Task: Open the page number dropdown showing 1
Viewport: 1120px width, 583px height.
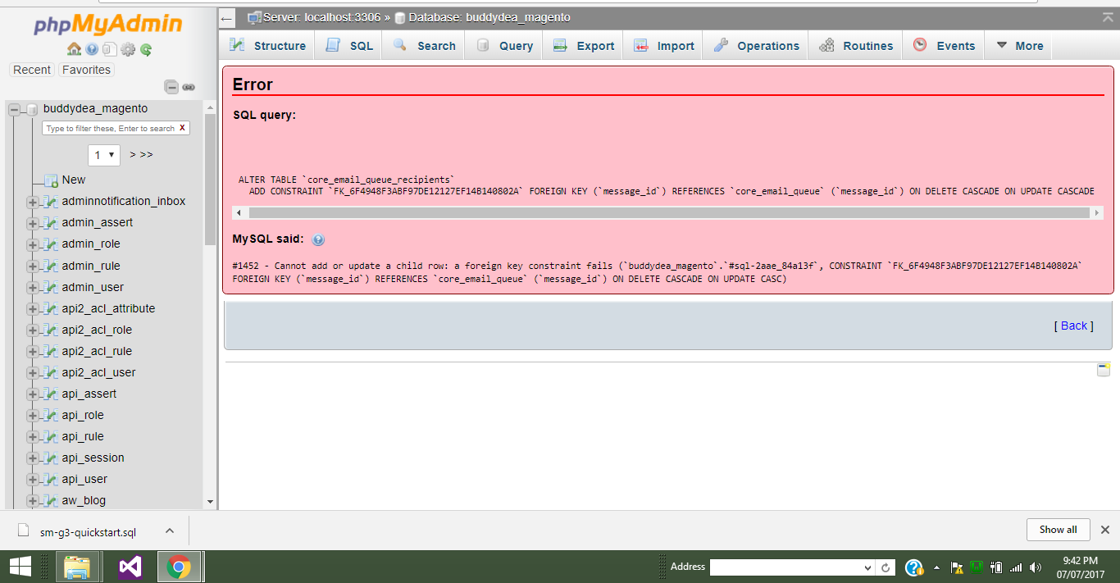Action: coord(104,155)
